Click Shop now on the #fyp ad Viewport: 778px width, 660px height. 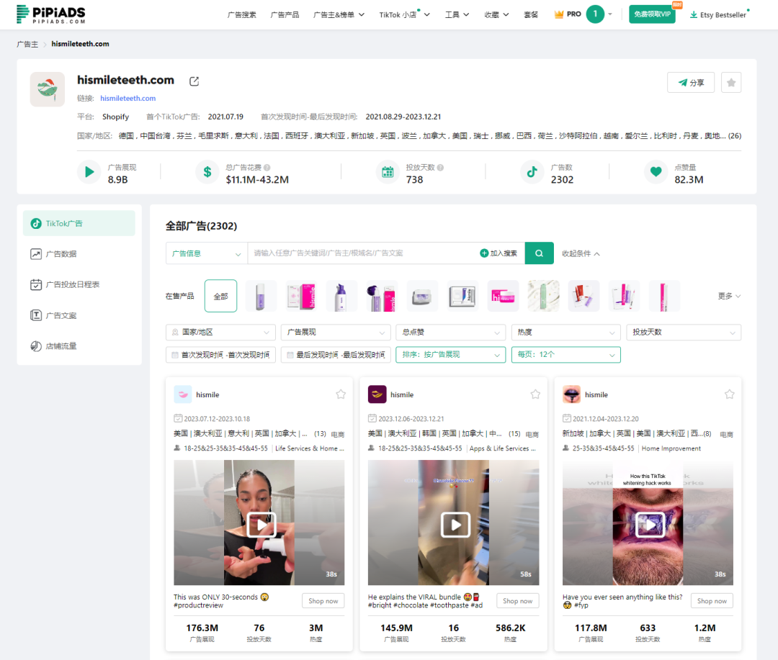(x=712, y=601)
